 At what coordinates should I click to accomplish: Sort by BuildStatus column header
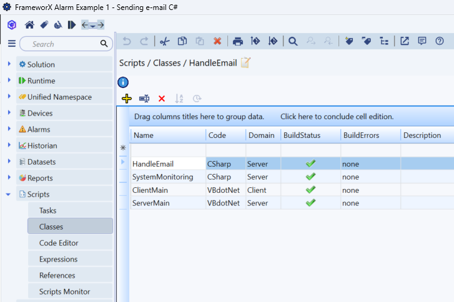coord(302,135)
